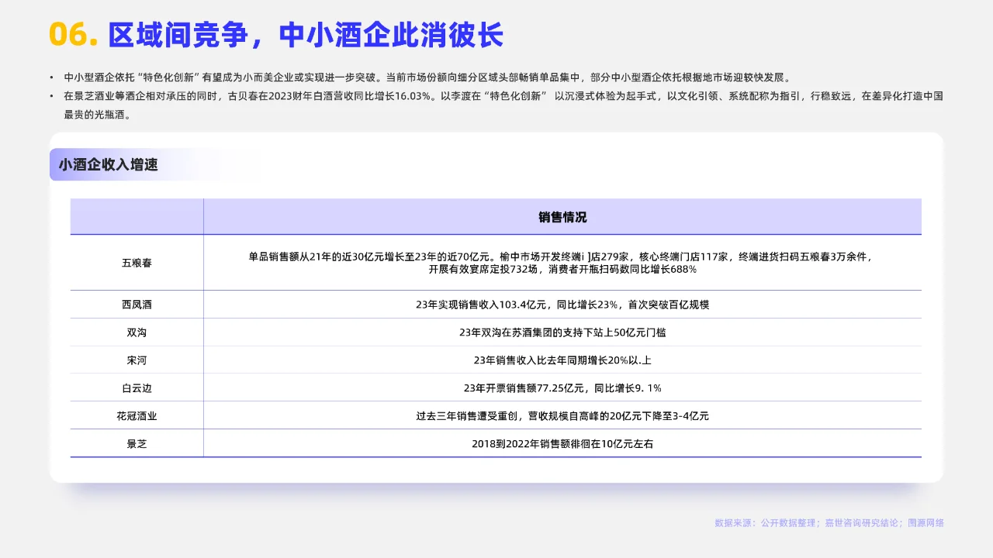Select the 宋河 row name cell
The width and height of the screenshot is (993, 558).
click(137, 360)
